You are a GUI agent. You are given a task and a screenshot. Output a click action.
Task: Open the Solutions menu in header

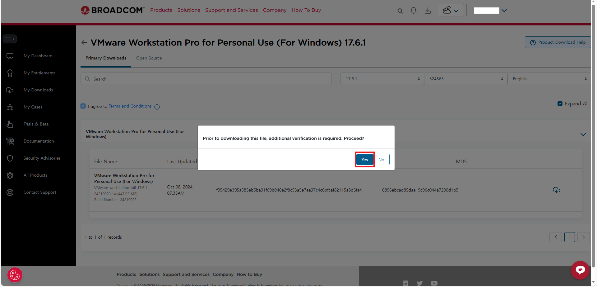tap(189, 10)
